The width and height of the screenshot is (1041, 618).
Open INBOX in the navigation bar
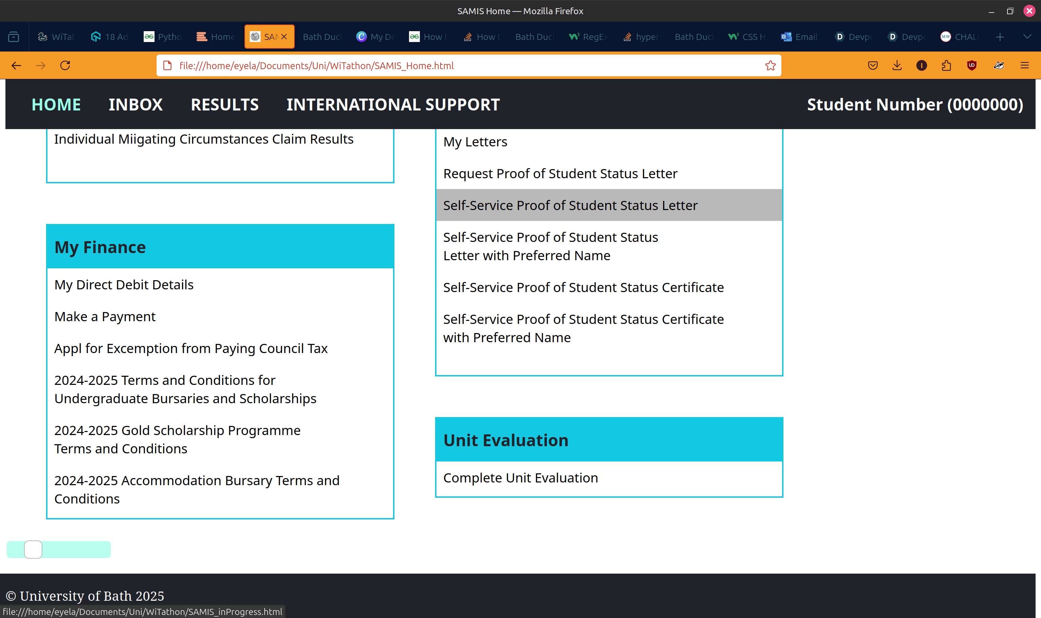tap(136, 105)
